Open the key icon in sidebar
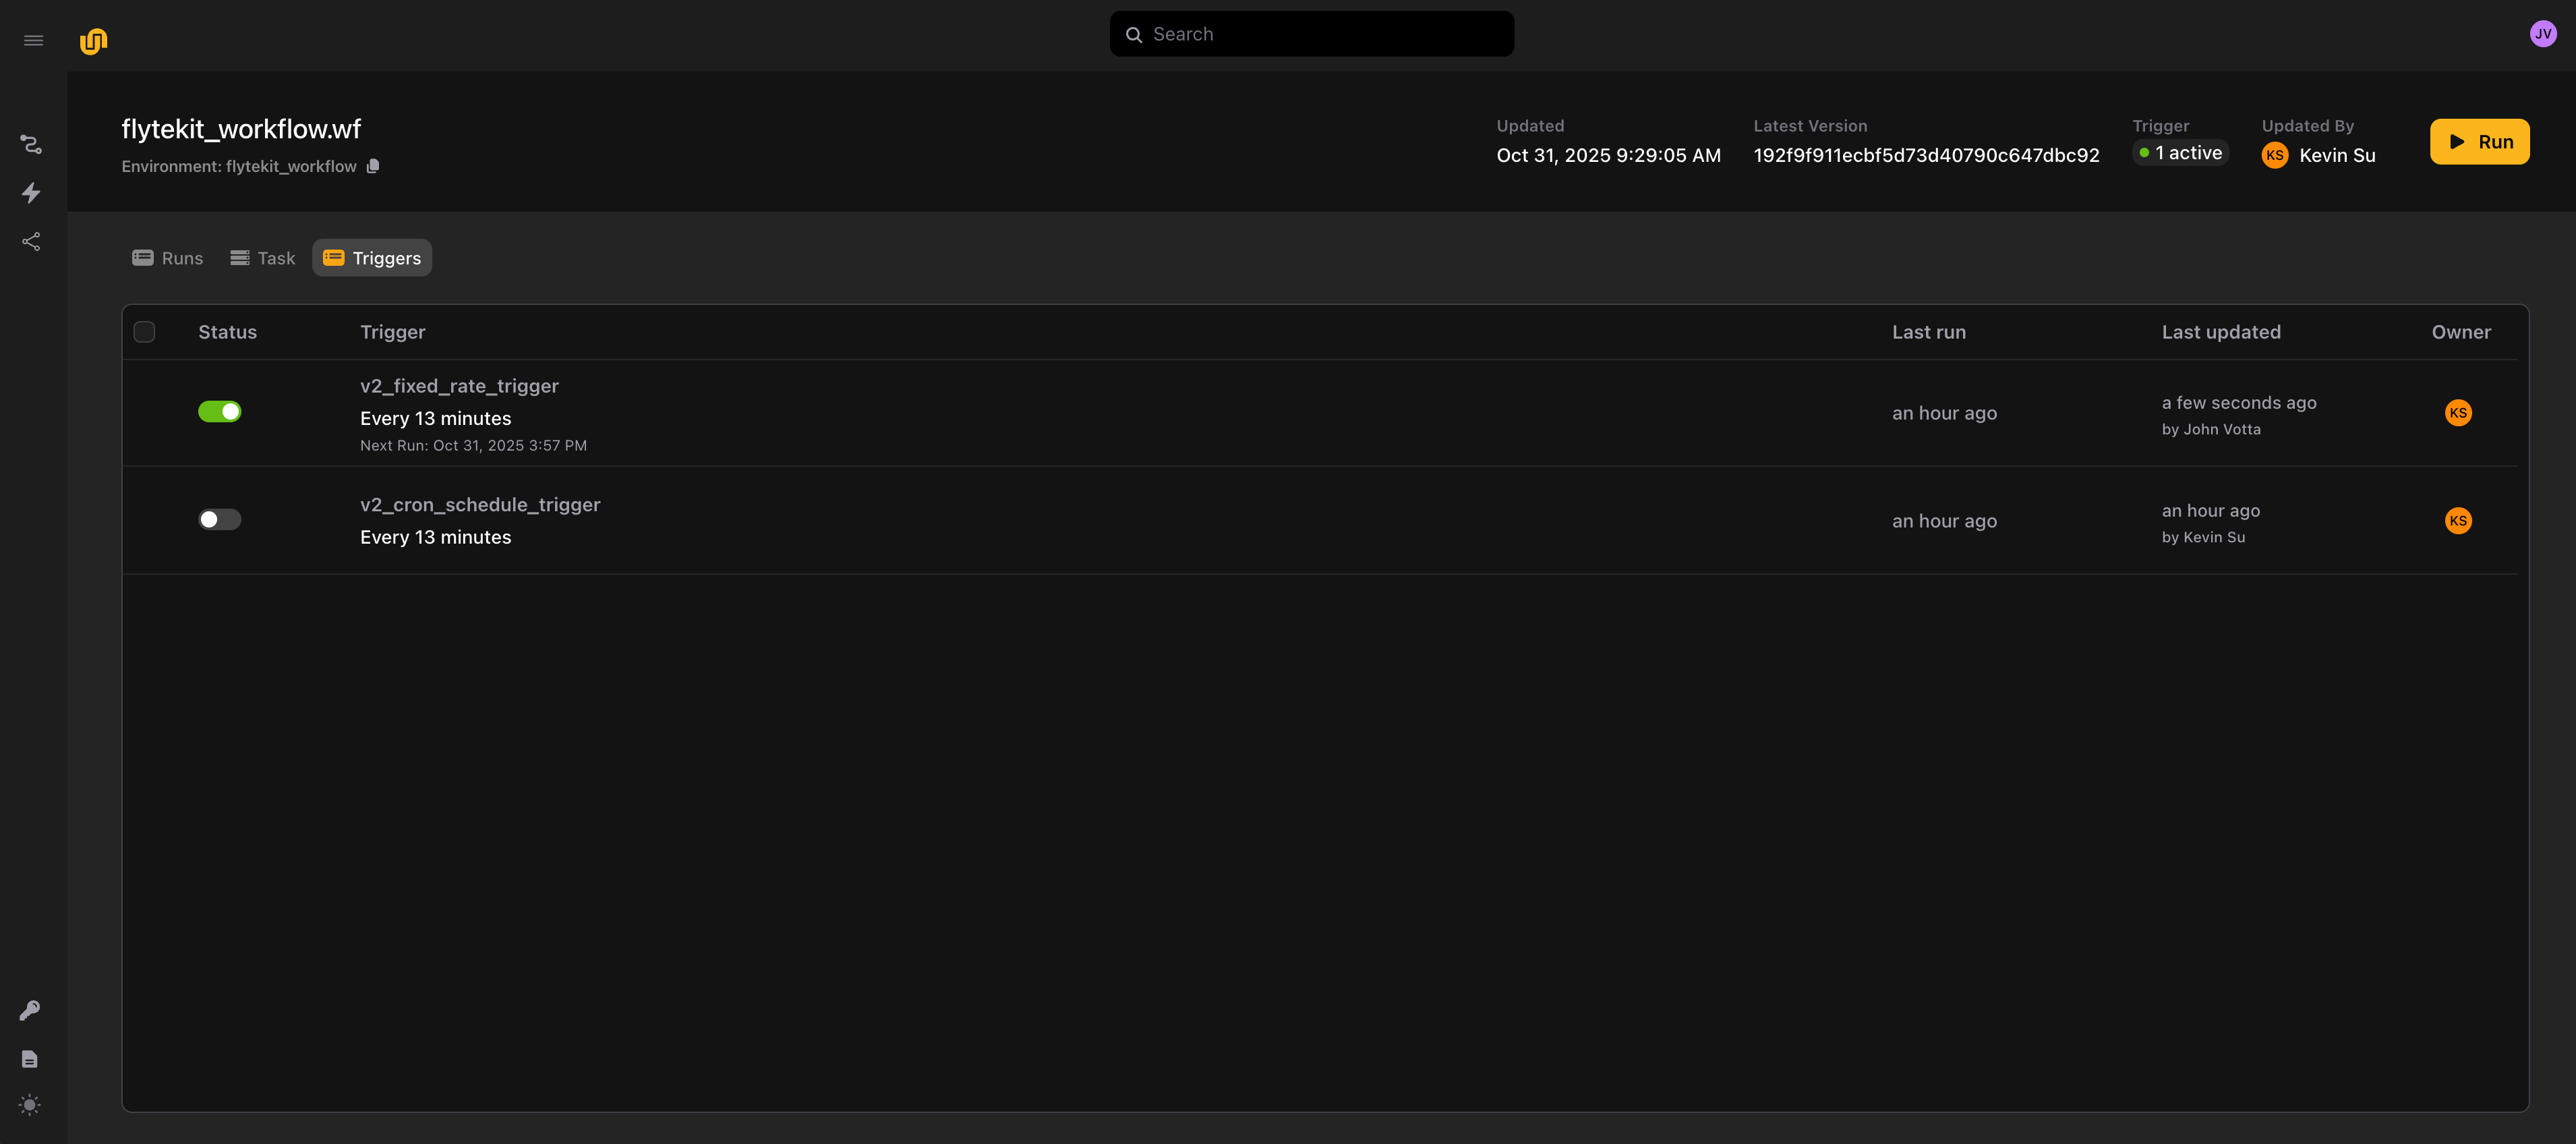Viewport: 2576px width, 1144px height. tap(30, 1010)
